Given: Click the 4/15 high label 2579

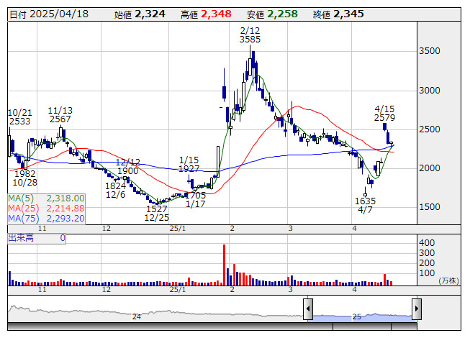Looking at the screenshot, I should (x=384, y=117).
